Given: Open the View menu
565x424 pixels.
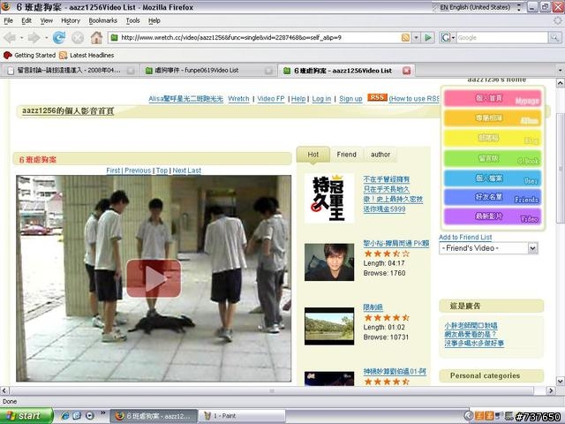Looking at the screenshot, I should click(46, 21).
